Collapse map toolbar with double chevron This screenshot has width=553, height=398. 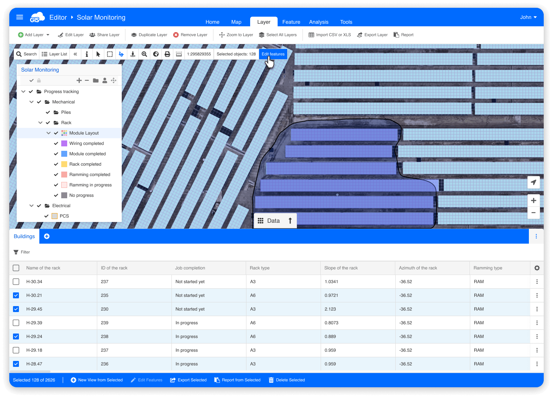(75, 54)
